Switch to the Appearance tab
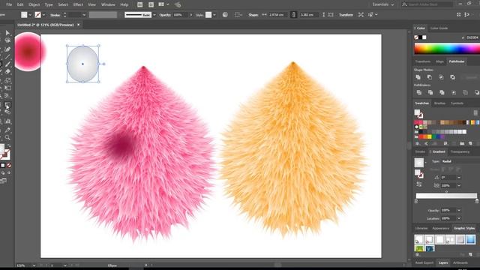The width and height of the screenshot is (480, 270). (440, 228)
